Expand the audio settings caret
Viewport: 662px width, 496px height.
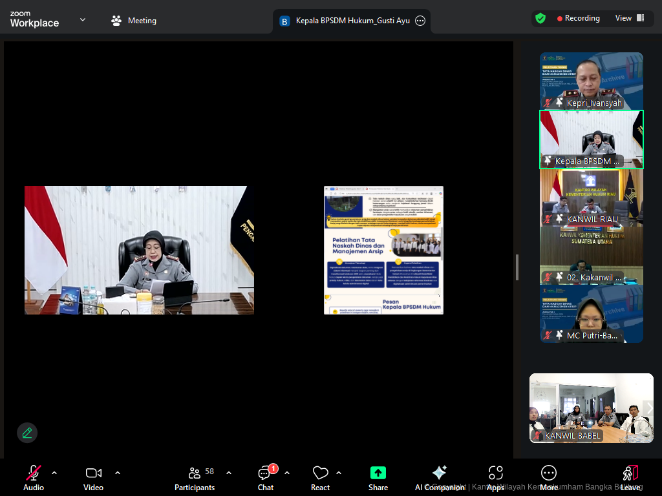(54, 473)
